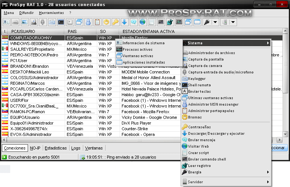Viewport: 290px width, 187px height.
Task: Expand the Energia submenu
Action: pos(226,172)
